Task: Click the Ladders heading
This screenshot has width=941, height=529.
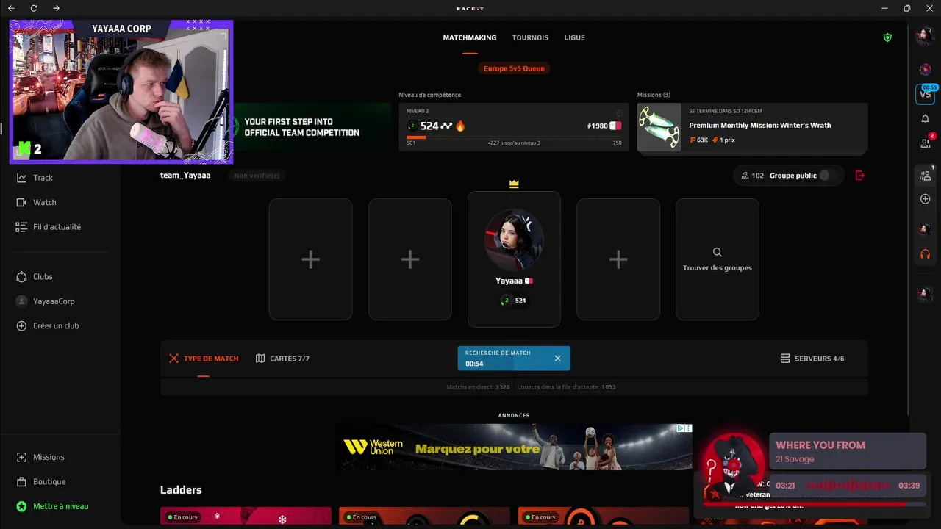Action: (181, 490)
